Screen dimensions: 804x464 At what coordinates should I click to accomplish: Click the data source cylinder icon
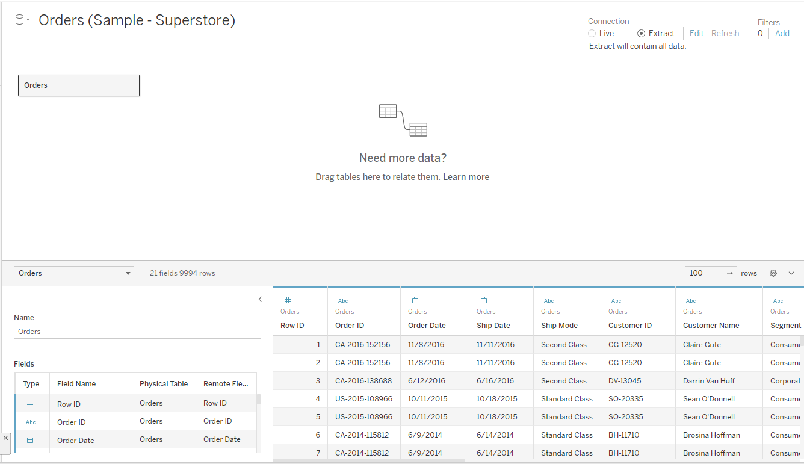pyautogui.click(x=19, y=20)
